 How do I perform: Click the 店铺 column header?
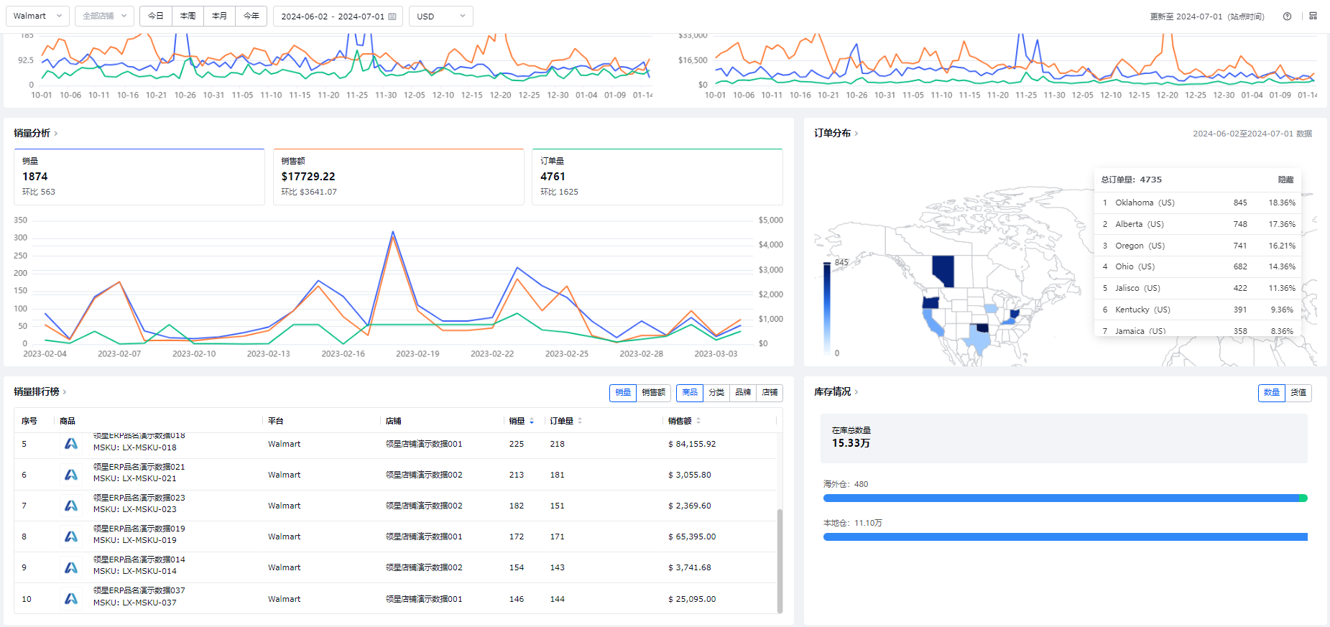coord(394,421)
